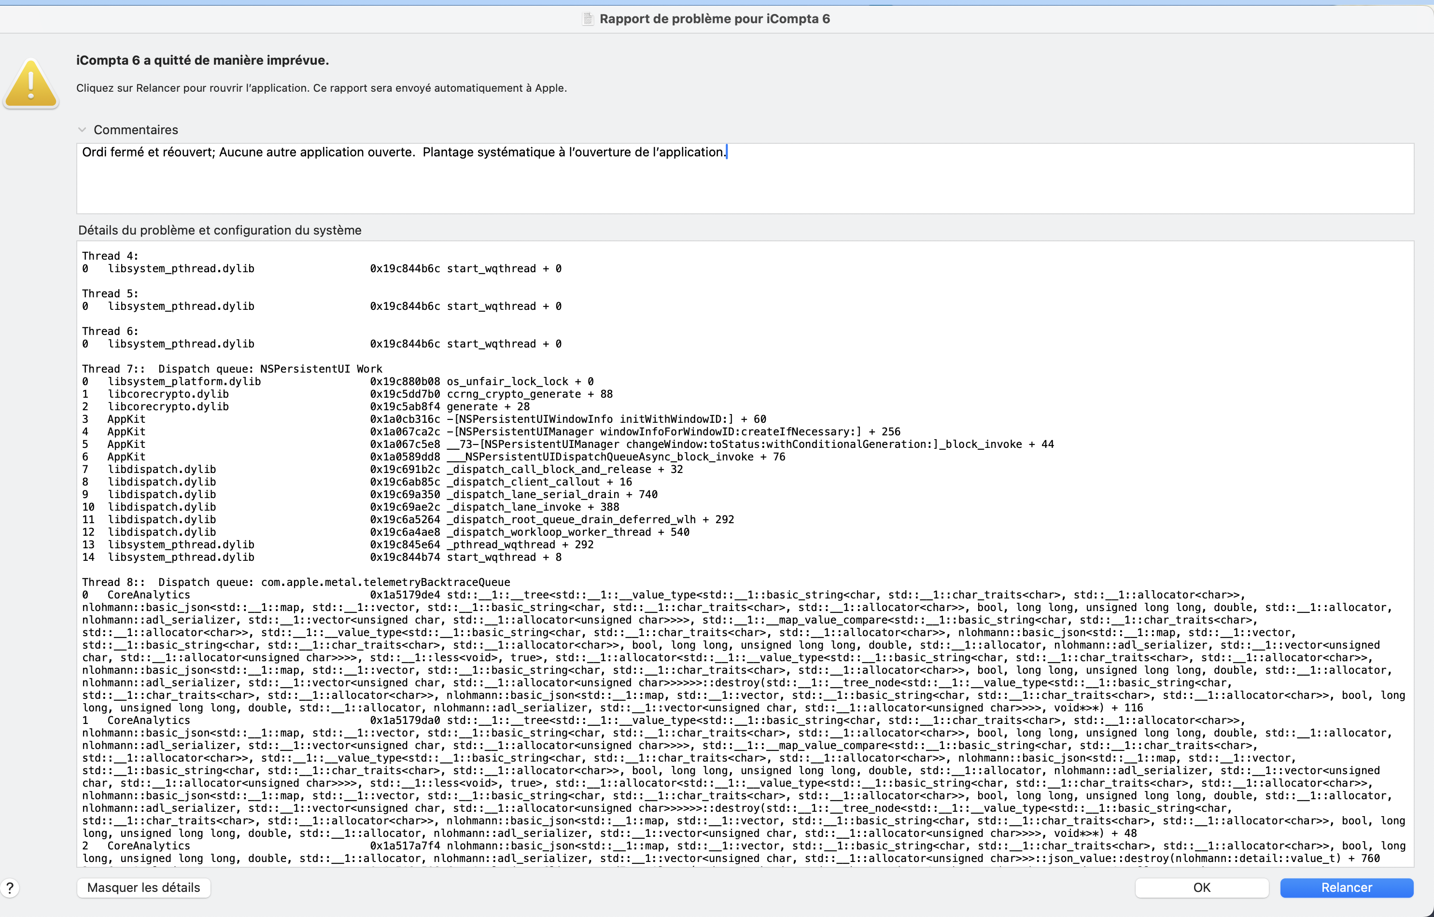Image resolution: width=1434 pixels, height=917 pixels.
Task: Click the 'Cliquez sur Relancer pour rouvrir' instruction text
Action: pos(322,88)
